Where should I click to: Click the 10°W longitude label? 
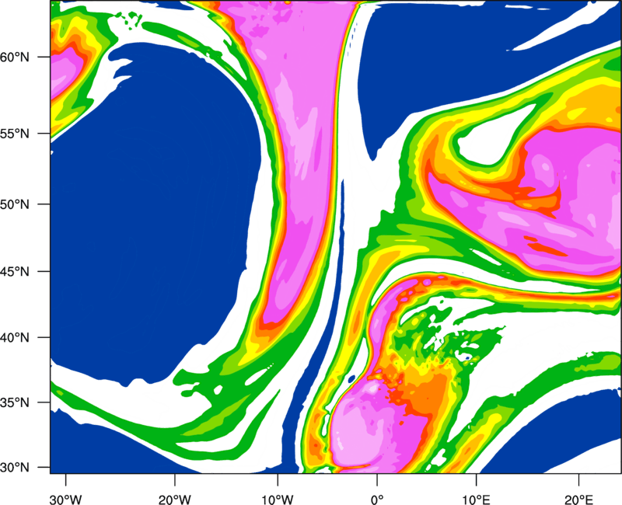coord(278,500)
